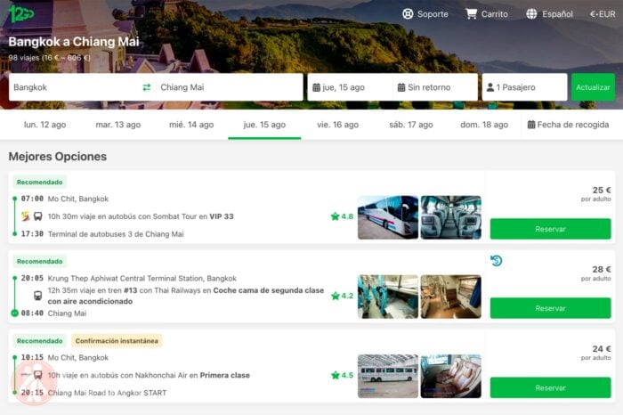Click the Chiang Mai destination field
This screenshot has width=623, height=415.
[229, 87]
